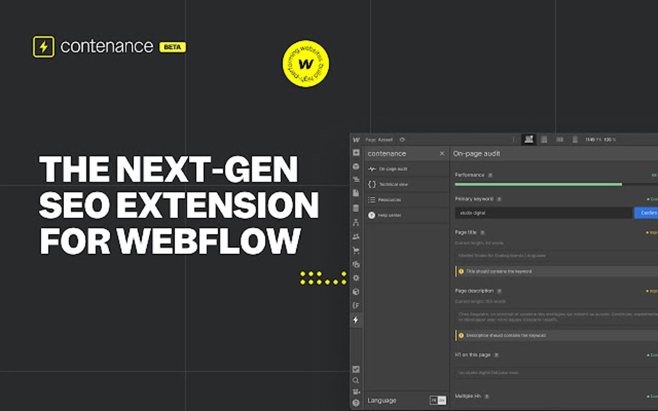Screen dimensions: 658x411
Task: Click the contenance wordmark at top left
Action: (106, 46)
